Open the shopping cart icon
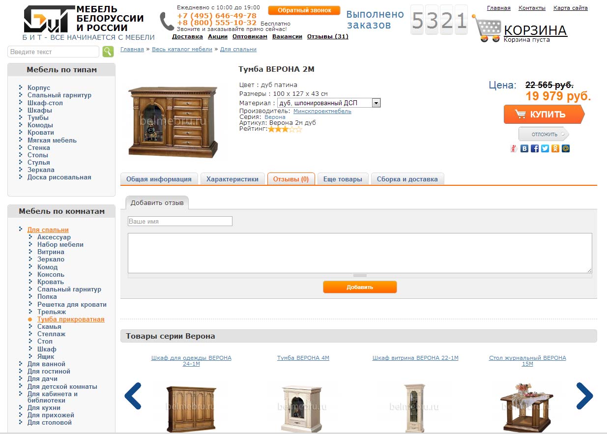This screenshot has width=607, height=434. [487, 29]
